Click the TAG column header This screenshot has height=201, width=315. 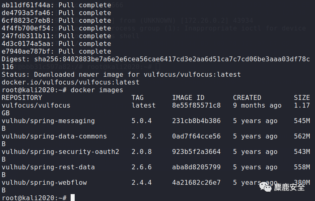click(138, 98)
